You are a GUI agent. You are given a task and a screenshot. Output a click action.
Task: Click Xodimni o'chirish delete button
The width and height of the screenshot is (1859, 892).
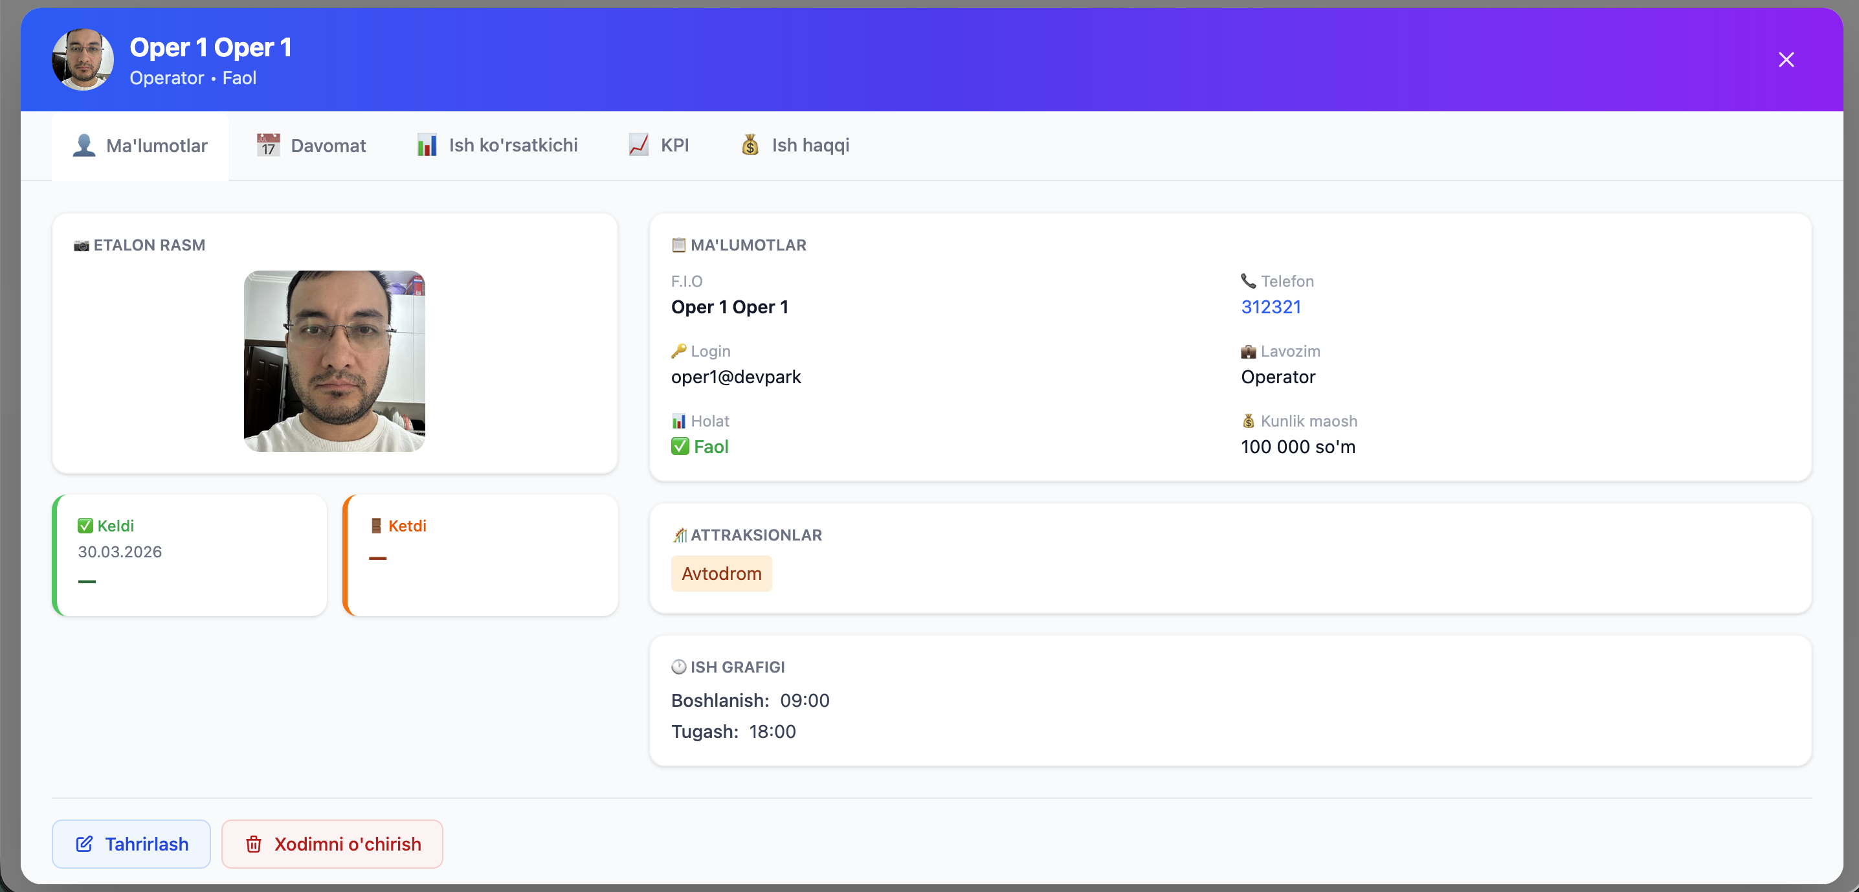coord(332,843)
